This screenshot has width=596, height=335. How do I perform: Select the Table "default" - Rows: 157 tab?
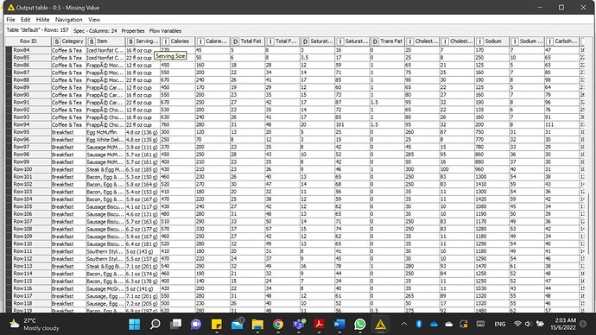pos(37,30)
